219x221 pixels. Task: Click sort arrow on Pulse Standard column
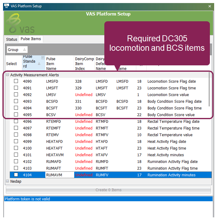39,64
